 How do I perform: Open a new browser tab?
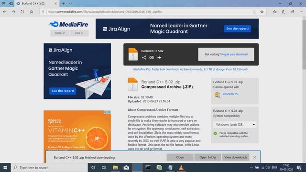click(63, 3)
